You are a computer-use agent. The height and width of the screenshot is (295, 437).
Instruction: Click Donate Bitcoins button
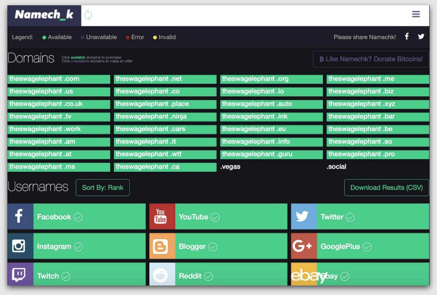coord(371,59)
